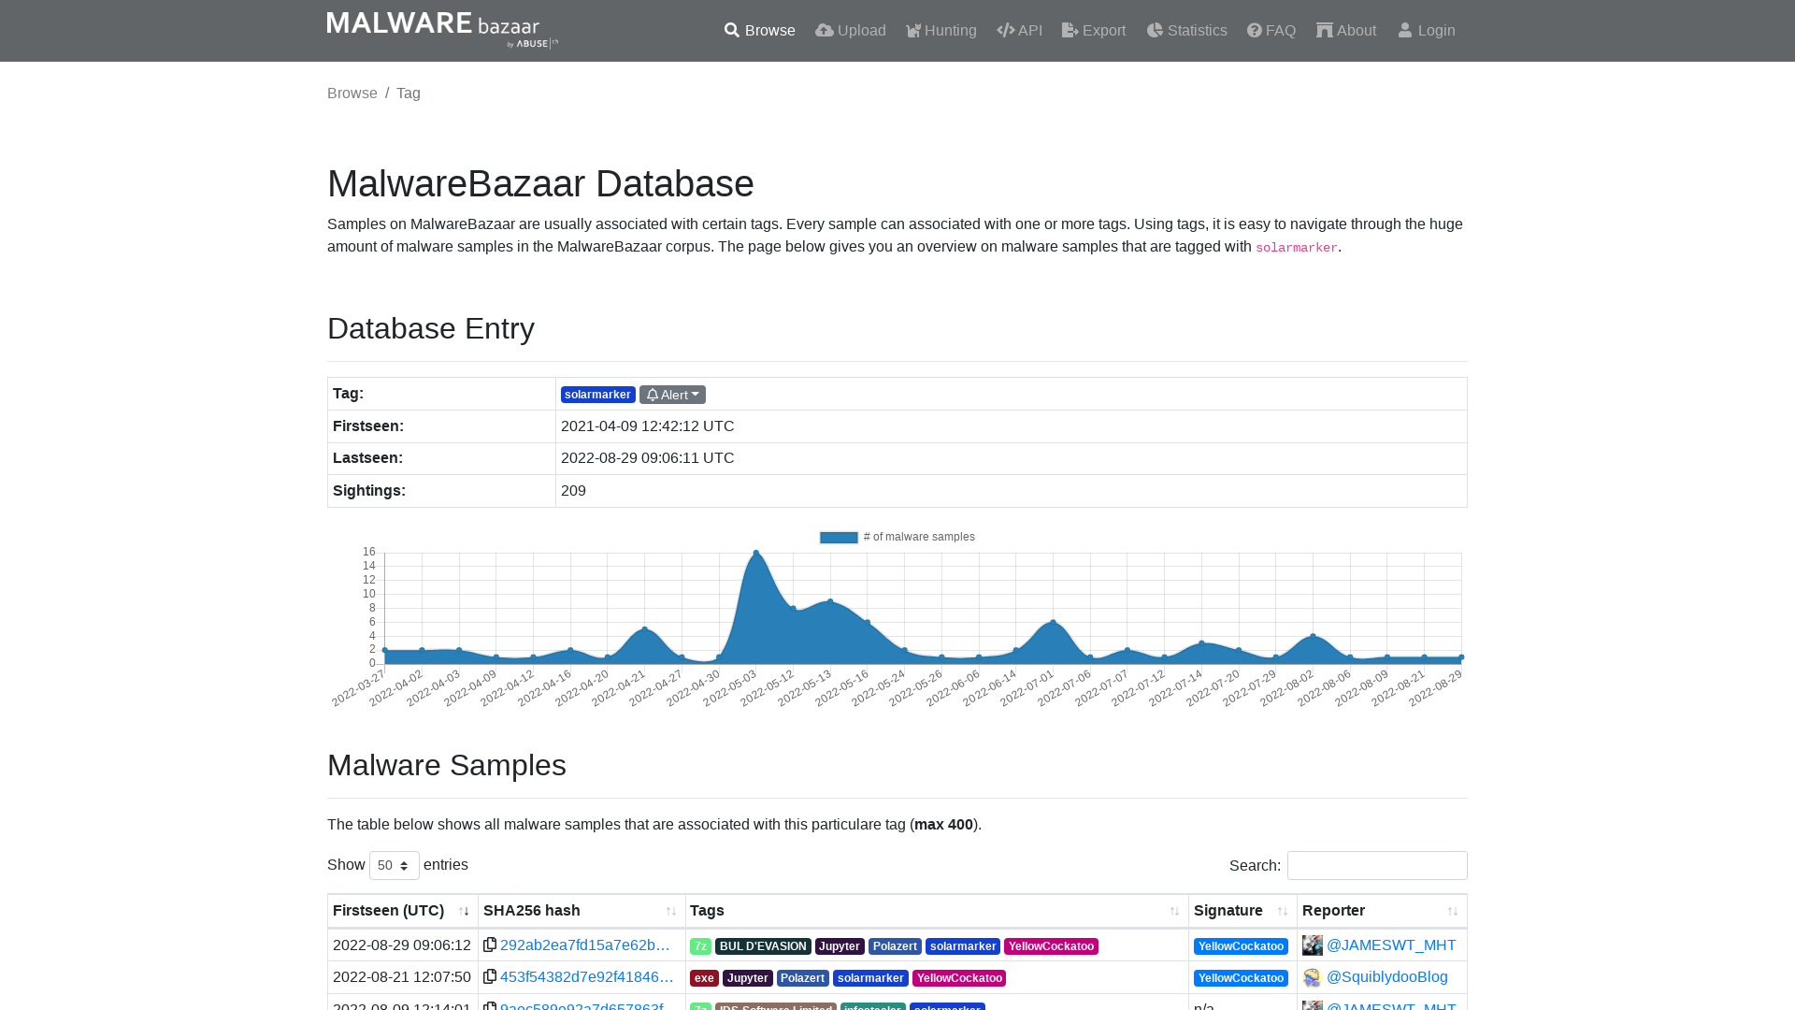Click the 2022-08-21 12:07:50 timestamp cell
This screenshot has height=1010, width=1795.
pyautogui.click(x=402, y=976)
